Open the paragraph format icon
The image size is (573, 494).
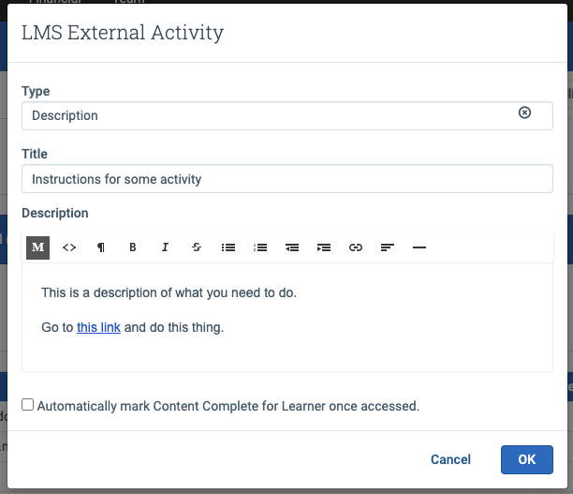click(x=101, y=247)
